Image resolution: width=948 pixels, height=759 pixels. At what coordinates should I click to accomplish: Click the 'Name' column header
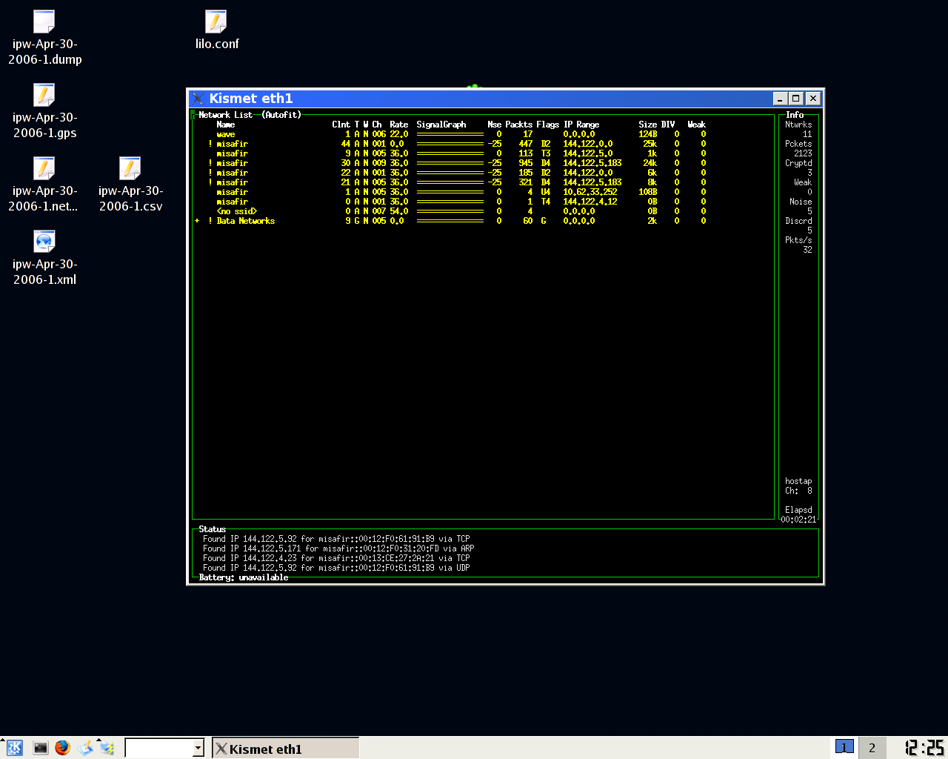(x=226, y=125)
